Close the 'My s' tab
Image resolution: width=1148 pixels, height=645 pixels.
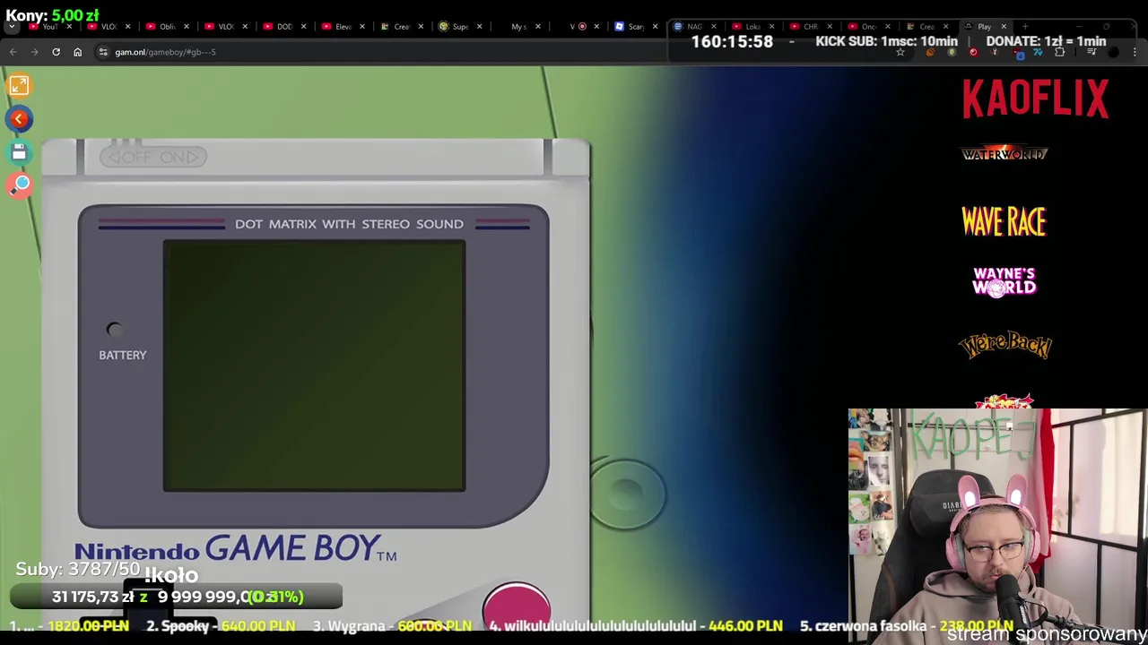(x=538, y=26)
